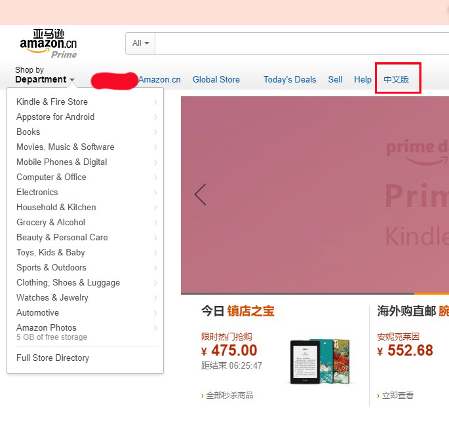
Task: Click the 海外购直邮 heading
Action: [x=406, y=311]
